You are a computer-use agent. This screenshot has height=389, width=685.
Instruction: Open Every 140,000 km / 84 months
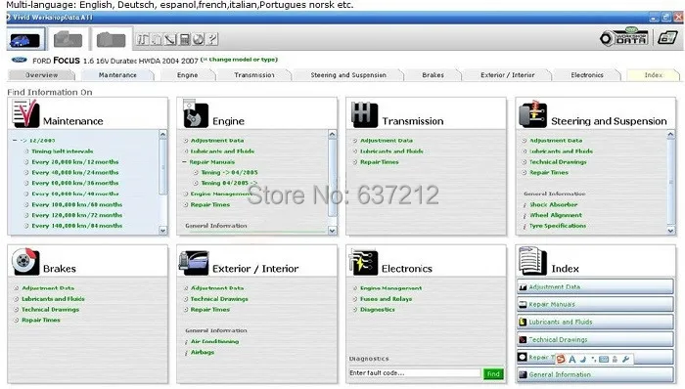tap(77, 226)
